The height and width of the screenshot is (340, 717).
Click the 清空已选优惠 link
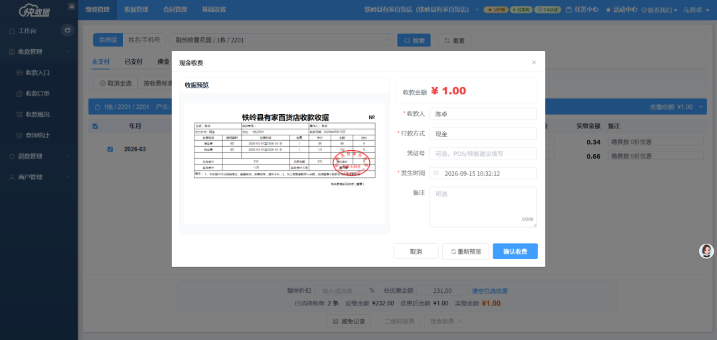[490, 291]
